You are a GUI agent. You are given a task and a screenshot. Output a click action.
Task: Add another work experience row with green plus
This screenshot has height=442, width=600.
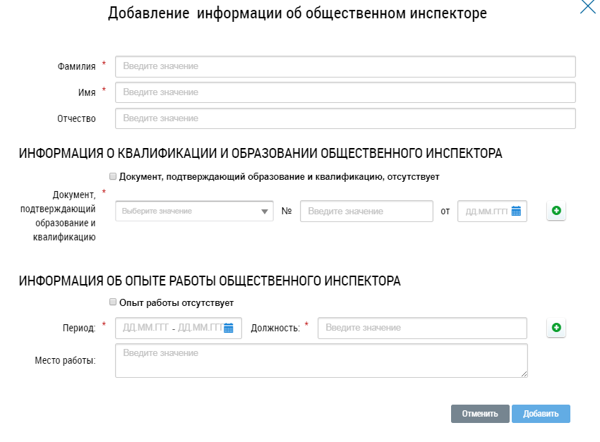click(x=556, y=328)
